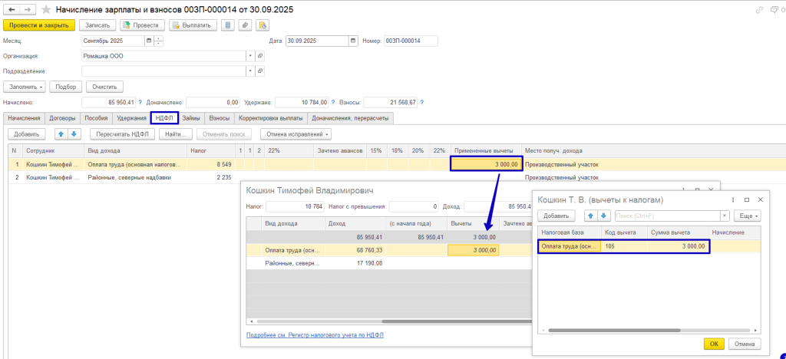786x359 pixels.
Task: Click horizontal scrollbar in the deductions dialog
Action: [614, 330]
